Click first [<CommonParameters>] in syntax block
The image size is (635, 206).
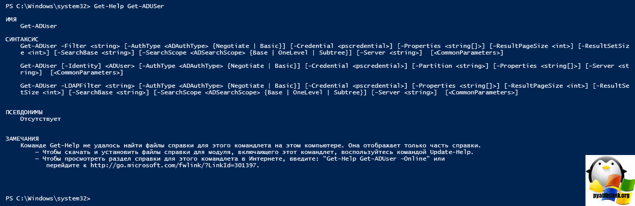tap(467, 53)
